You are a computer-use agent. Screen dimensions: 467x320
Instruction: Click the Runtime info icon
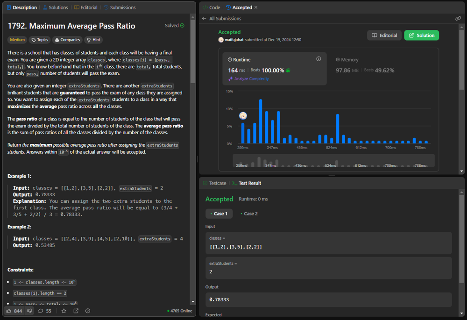coord(318,59)
